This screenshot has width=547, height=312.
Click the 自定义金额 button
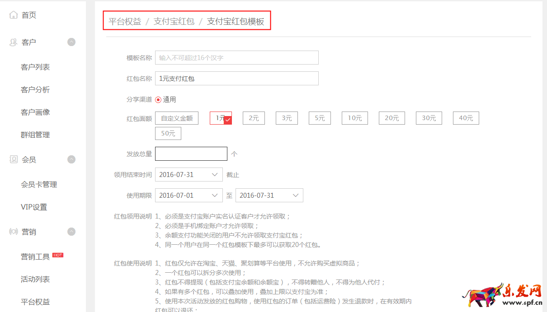coord(176,118)
